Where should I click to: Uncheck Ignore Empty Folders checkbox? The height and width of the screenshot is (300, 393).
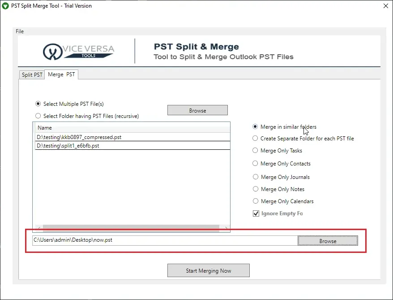coord(256,213)
